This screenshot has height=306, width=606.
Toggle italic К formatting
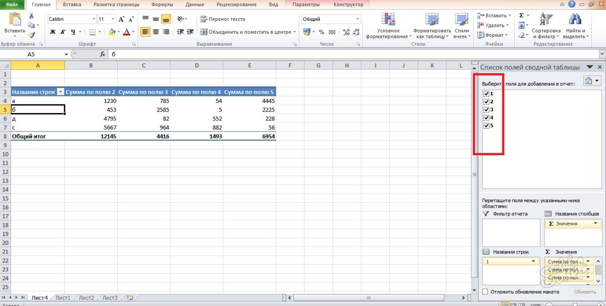pyautogui.click(x=63, y=32)
